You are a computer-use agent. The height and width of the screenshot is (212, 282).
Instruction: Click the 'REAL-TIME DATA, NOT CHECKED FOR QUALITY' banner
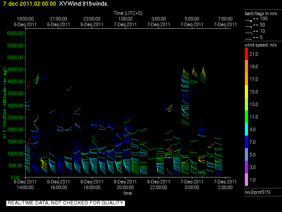[66, 203]
